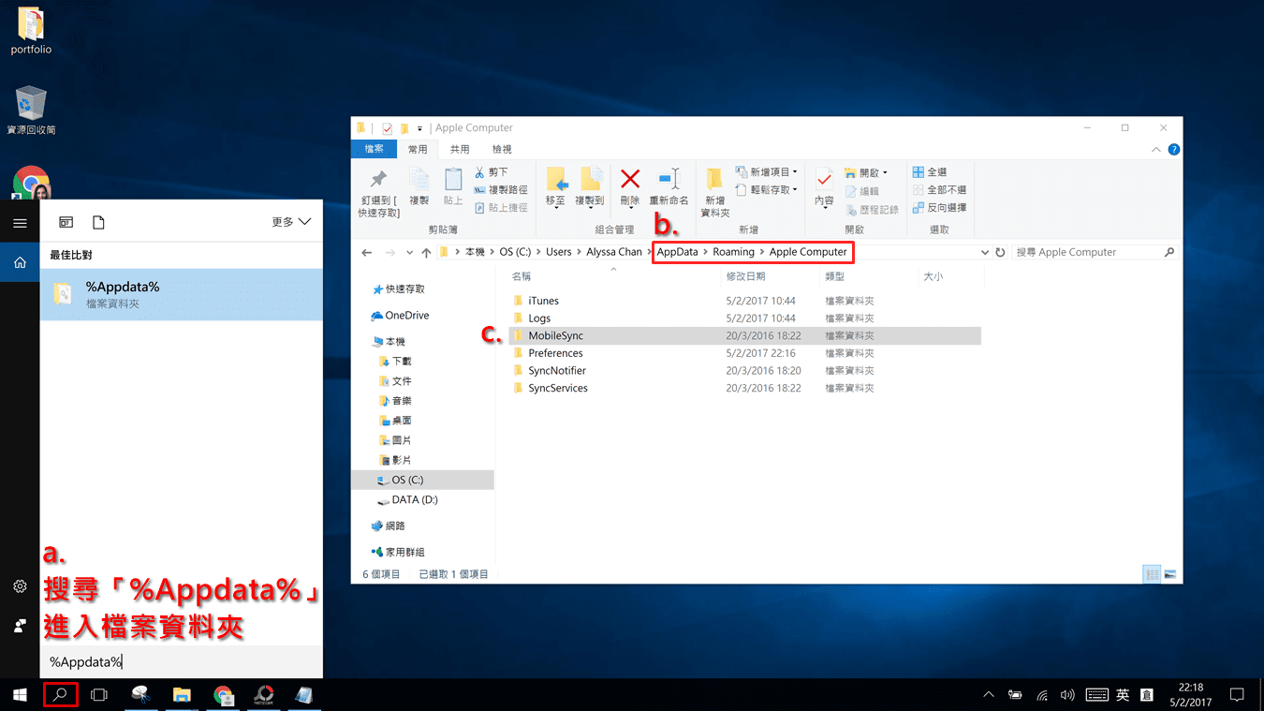This screenshot has width=1264, height=711.
Task: Open the Open (開啟) dropdown in ribbon
Action: 865,172
